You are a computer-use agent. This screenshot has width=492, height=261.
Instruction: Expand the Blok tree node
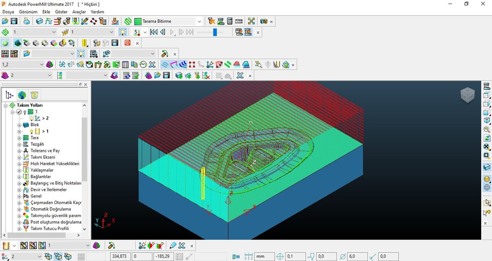tap(19, 125)
